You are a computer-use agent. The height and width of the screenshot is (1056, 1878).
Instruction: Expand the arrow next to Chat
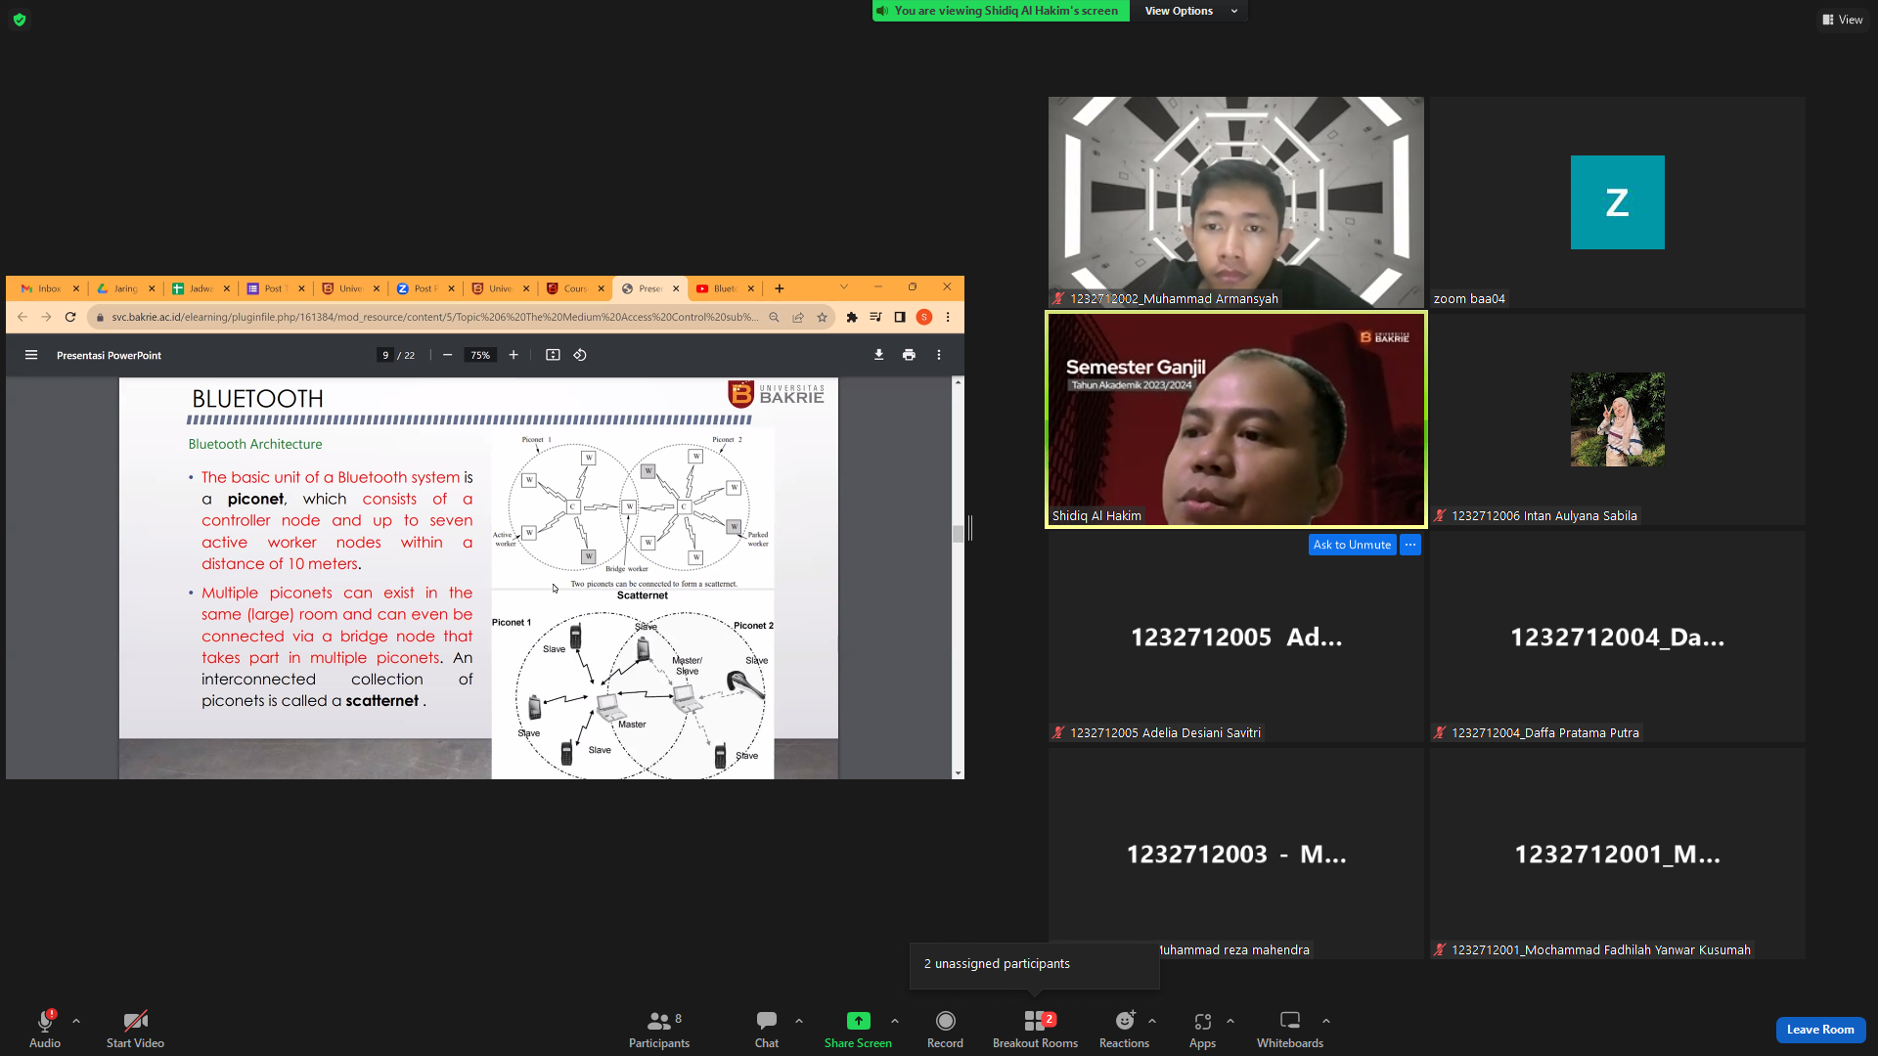pos(799,1021)
